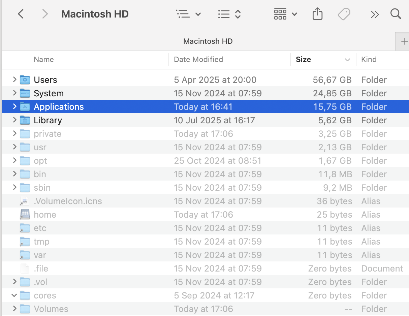This screenshot has width=409, height=316.
Task: Open the Search magnifier
Action: pos(396,14)
